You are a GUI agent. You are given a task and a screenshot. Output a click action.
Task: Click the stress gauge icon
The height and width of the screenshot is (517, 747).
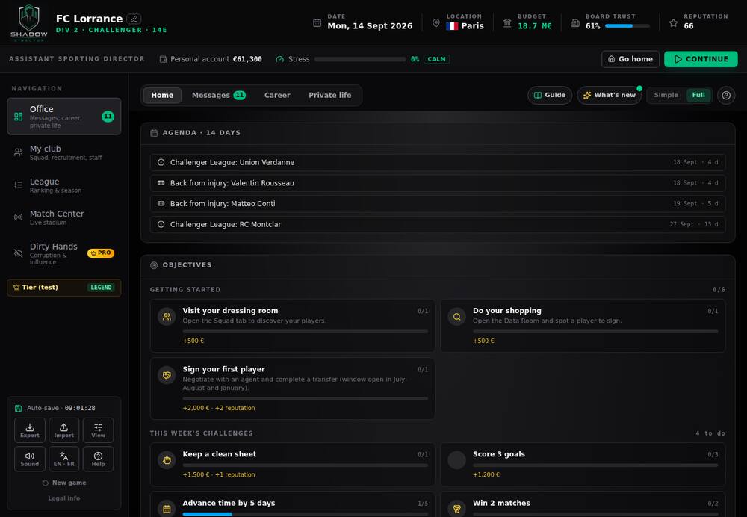[x=279, y=59]
